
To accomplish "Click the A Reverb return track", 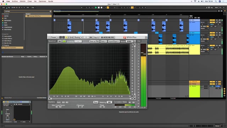I will 195,82.
